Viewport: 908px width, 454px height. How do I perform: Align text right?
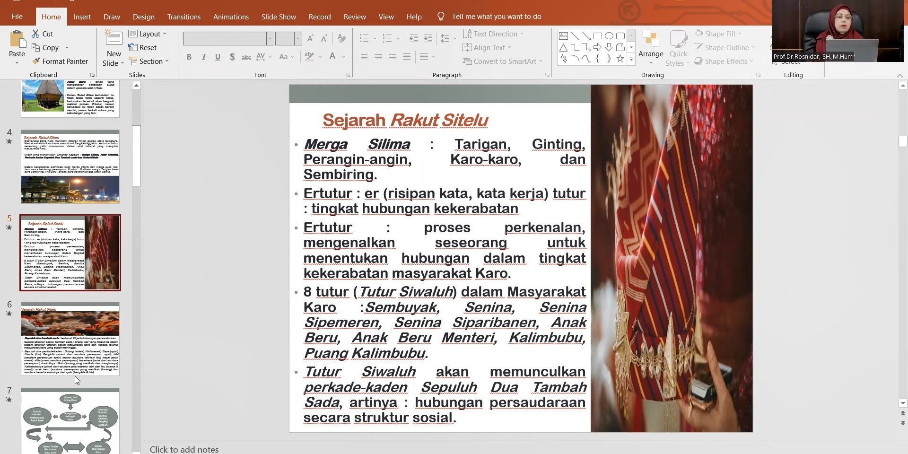pyautogui.click(x=392, y=57)
